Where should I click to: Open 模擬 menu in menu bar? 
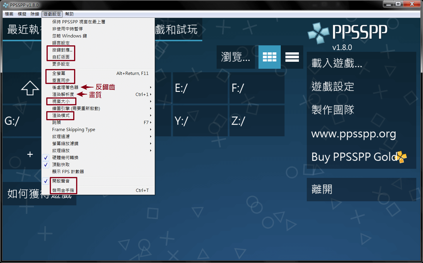tap(22, 14)
